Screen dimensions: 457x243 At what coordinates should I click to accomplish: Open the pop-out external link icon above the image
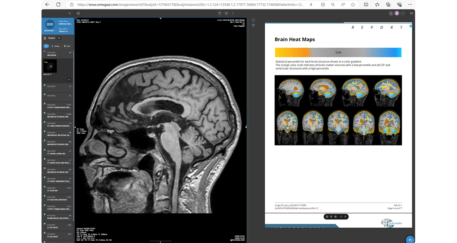226,13
